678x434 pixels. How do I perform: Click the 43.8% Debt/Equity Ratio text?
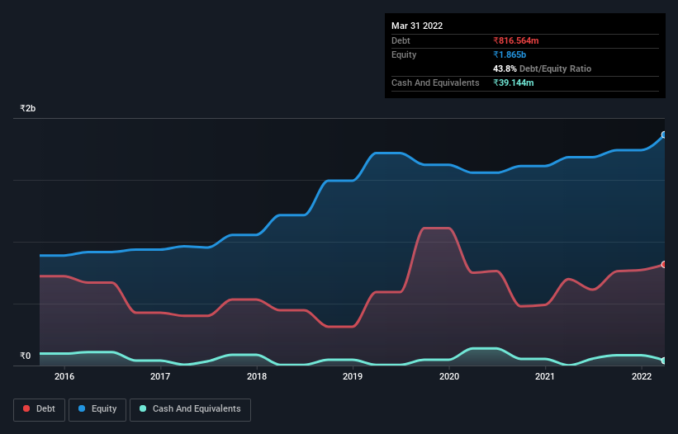click(x=542, y=68)
